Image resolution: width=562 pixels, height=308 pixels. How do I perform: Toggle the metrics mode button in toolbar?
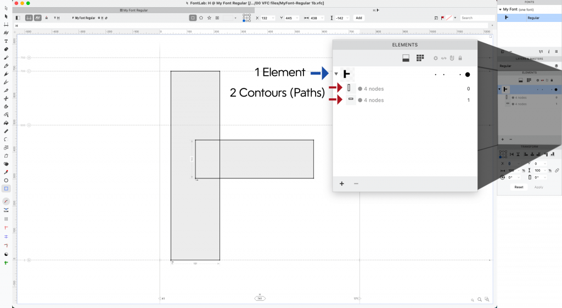point(29,18)
